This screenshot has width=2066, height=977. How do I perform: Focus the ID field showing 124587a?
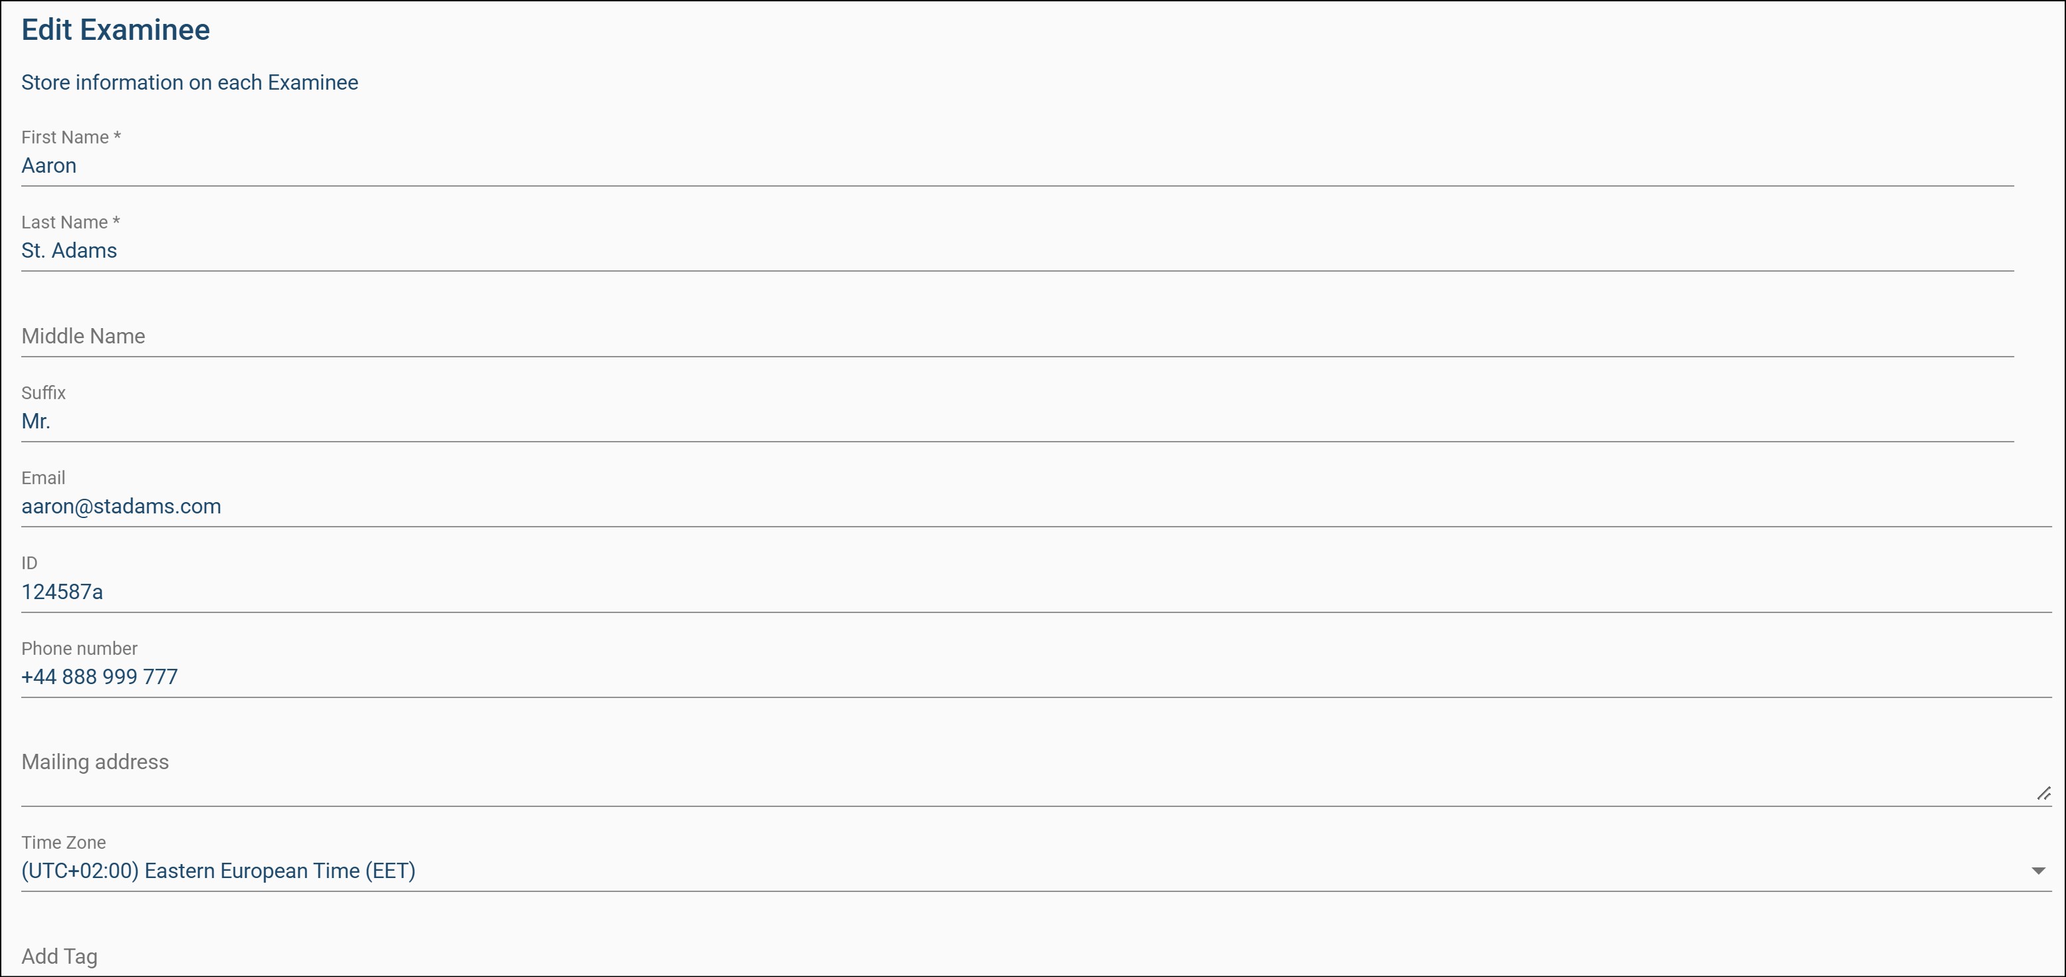tap(1035, 592)
